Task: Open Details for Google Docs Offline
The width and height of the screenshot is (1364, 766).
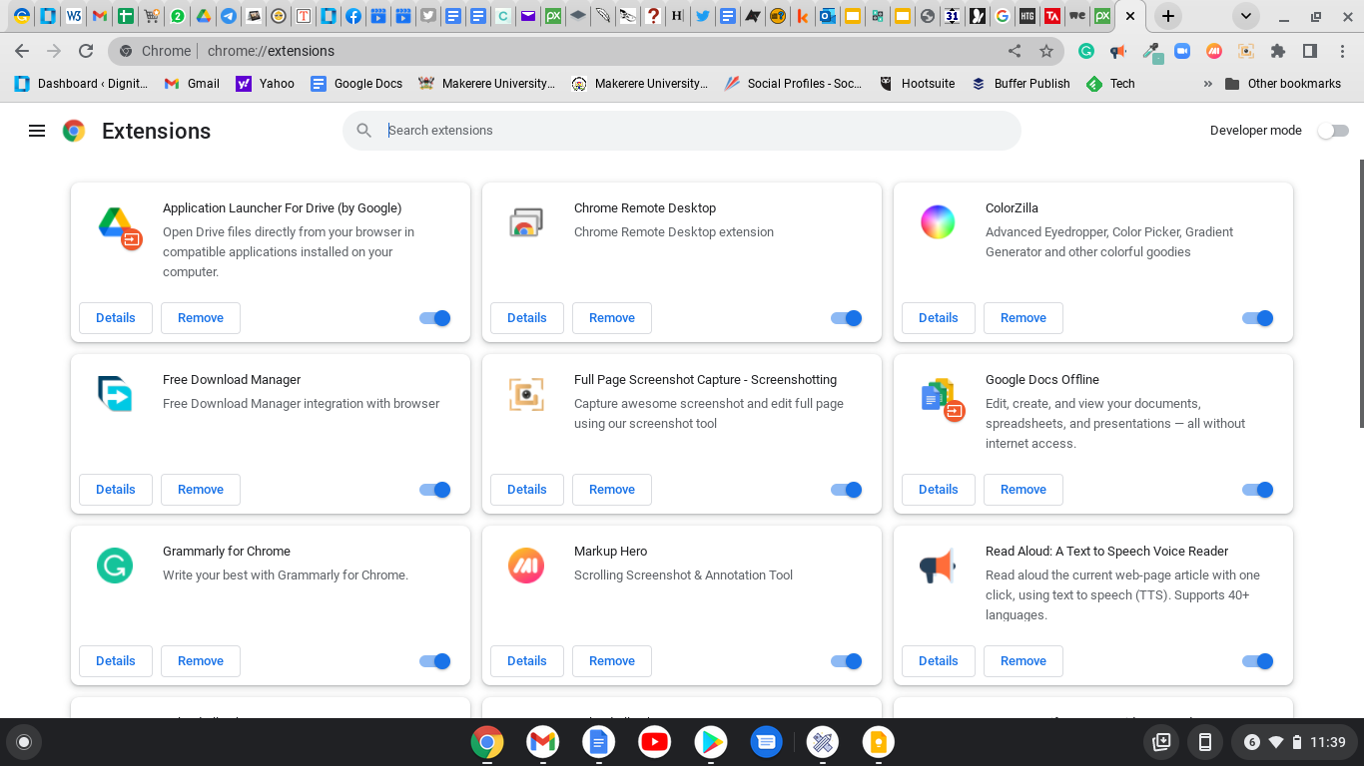Action: (x=939, y=490)
